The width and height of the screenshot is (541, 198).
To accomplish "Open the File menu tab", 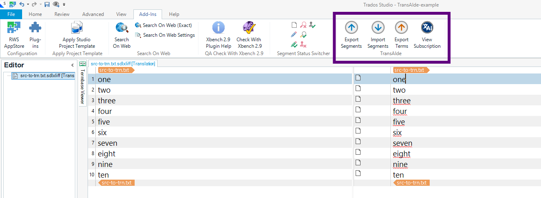I will tap(11, 14).
